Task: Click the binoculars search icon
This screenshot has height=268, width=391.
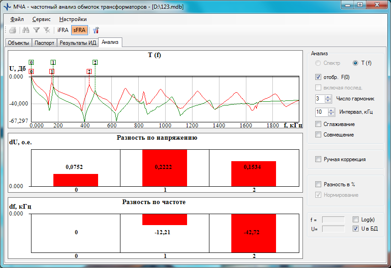Action: pyautogui.click(x=26, y=30)
